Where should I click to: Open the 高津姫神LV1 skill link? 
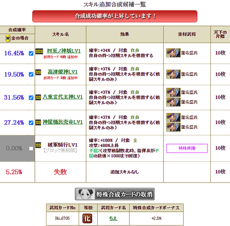tap(63, 72)
